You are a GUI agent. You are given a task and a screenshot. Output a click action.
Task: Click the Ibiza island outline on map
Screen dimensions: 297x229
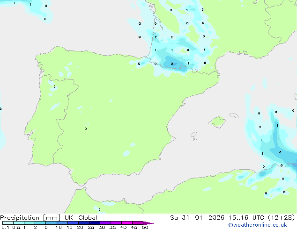point(194,135)
